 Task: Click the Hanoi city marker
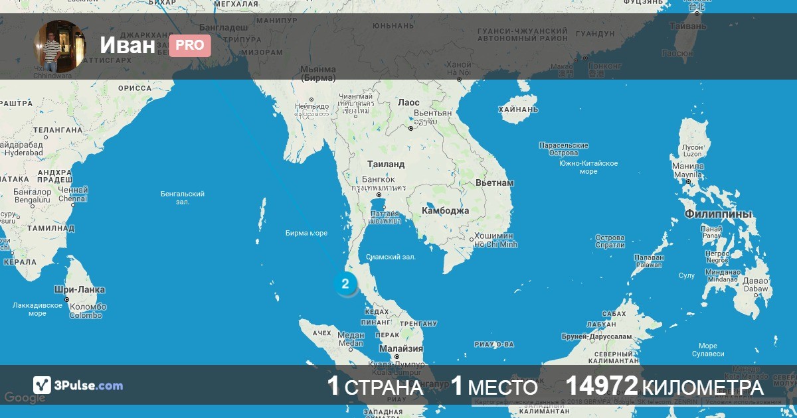point(459,79)
